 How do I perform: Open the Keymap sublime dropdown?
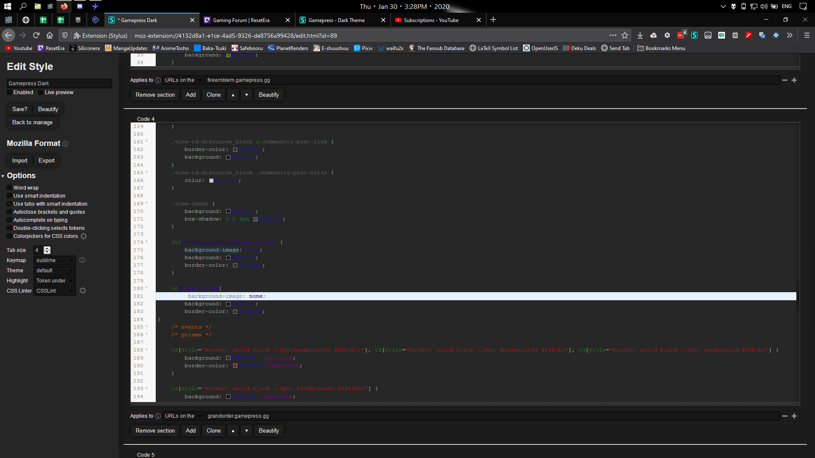tap(54, 260)
